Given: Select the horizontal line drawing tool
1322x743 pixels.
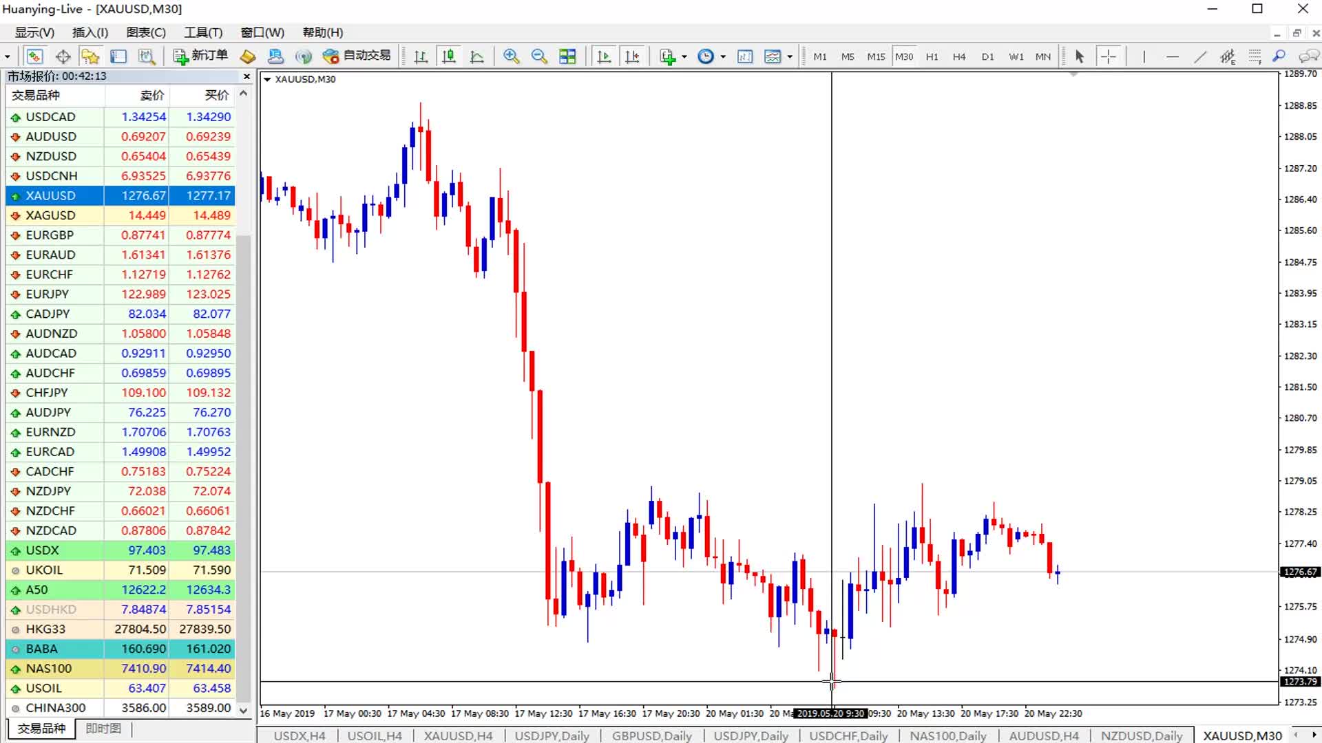Looking at the screenshot, I should tap(1172, 56).
